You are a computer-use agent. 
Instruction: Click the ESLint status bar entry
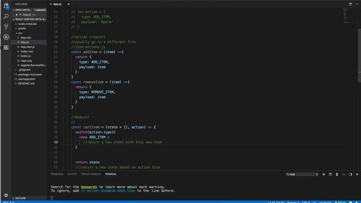click(340, 202)
